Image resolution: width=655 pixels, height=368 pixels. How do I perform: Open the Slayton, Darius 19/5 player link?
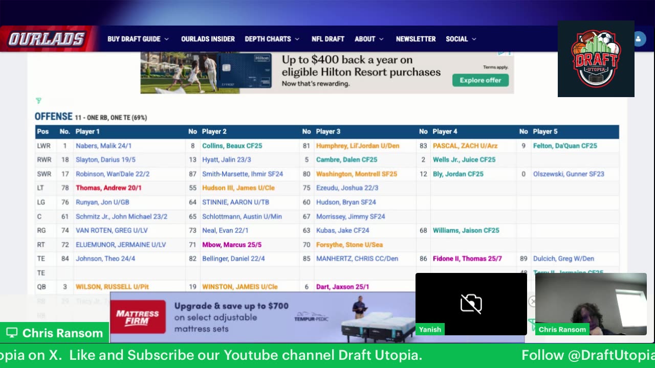point(105,159)
